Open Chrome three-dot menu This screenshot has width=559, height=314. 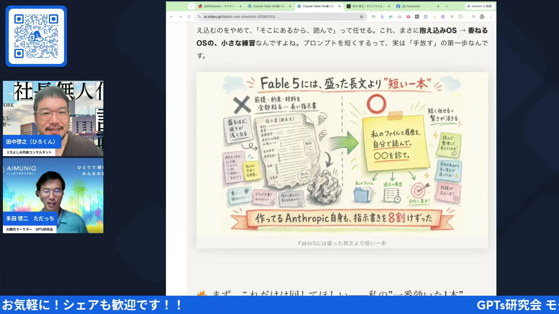491,17
